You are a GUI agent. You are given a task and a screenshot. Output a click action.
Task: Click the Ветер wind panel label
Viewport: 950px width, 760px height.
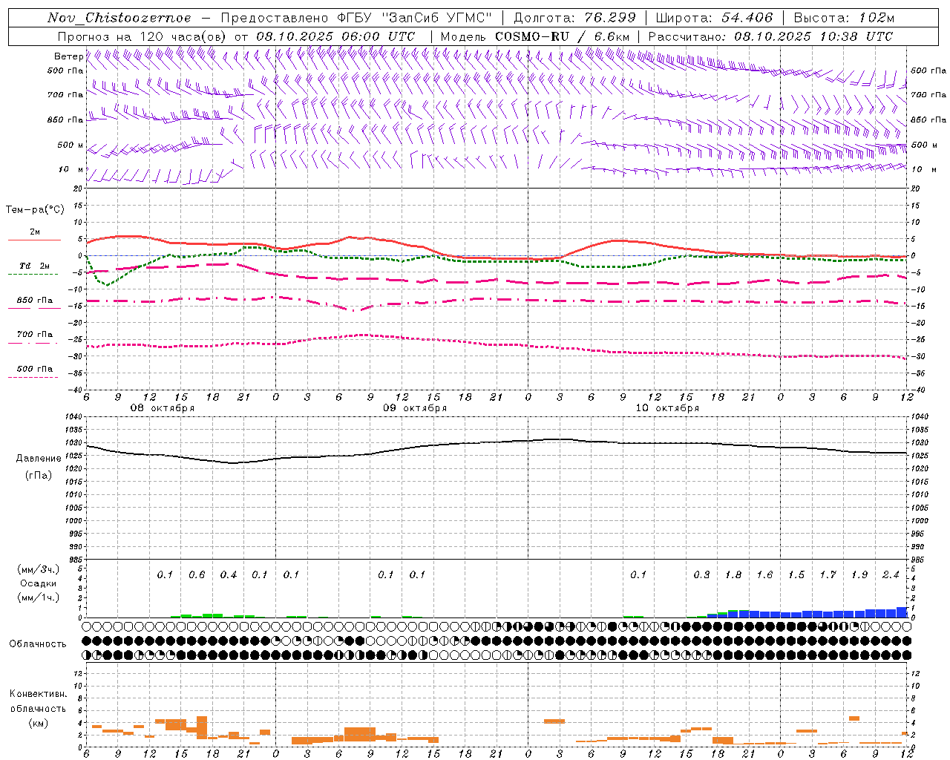tap(68, 56)
